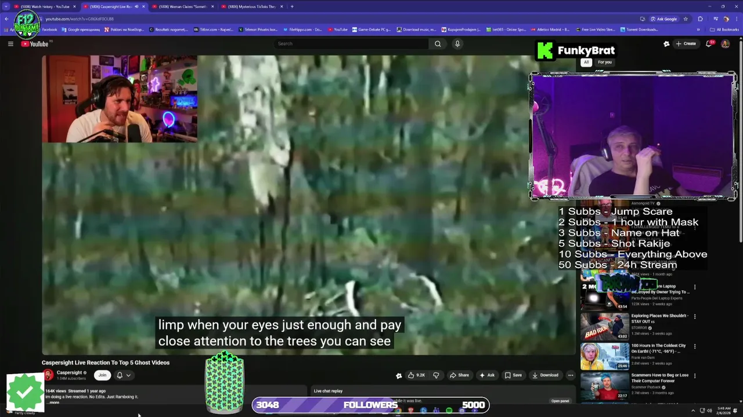
Task: Open the FileHippo.com bookmark
Action: [x=302, y=30]
